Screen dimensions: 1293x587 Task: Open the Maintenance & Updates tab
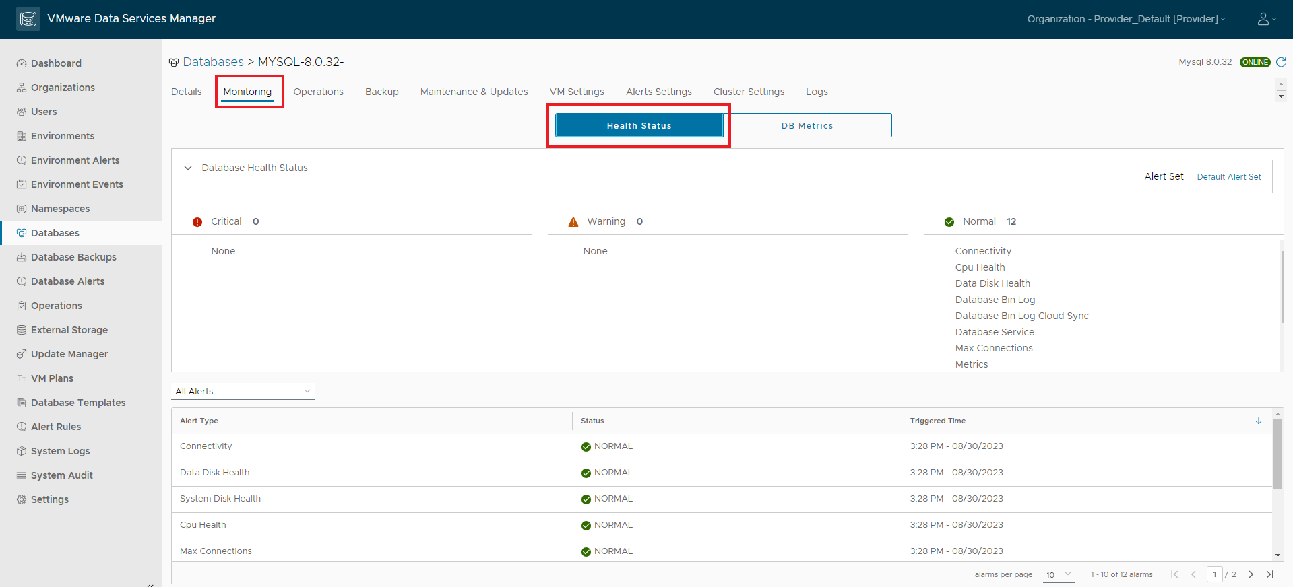pos(474,92)
